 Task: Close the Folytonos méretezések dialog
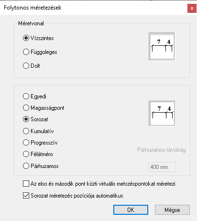point(192,8)
